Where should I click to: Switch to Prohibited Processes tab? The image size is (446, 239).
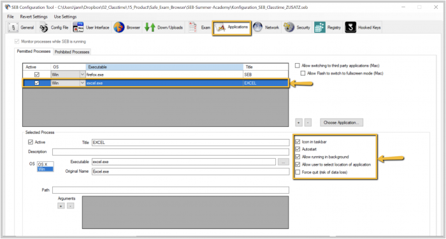click(72, 52)
